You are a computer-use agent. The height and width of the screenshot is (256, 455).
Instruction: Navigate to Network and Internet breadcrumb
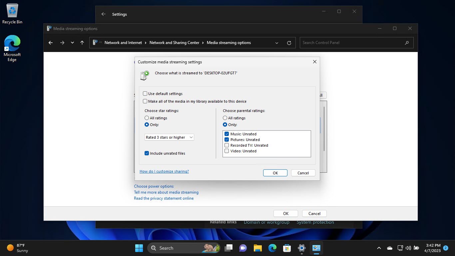click(123, 43)
